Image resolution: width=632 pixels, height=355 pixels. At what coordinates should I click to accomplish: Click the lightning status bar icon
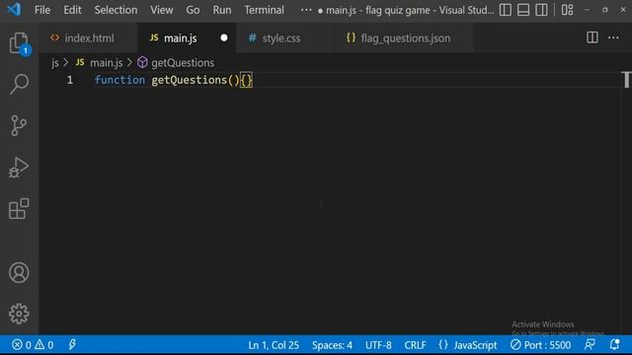point(72,345)
